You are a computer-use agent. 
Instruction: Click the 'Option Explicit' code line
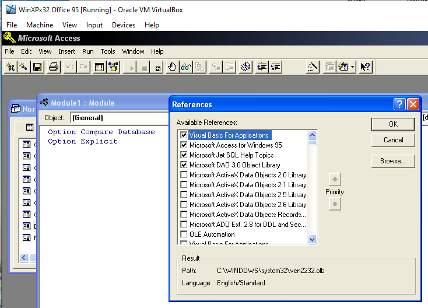pos(83,141)
